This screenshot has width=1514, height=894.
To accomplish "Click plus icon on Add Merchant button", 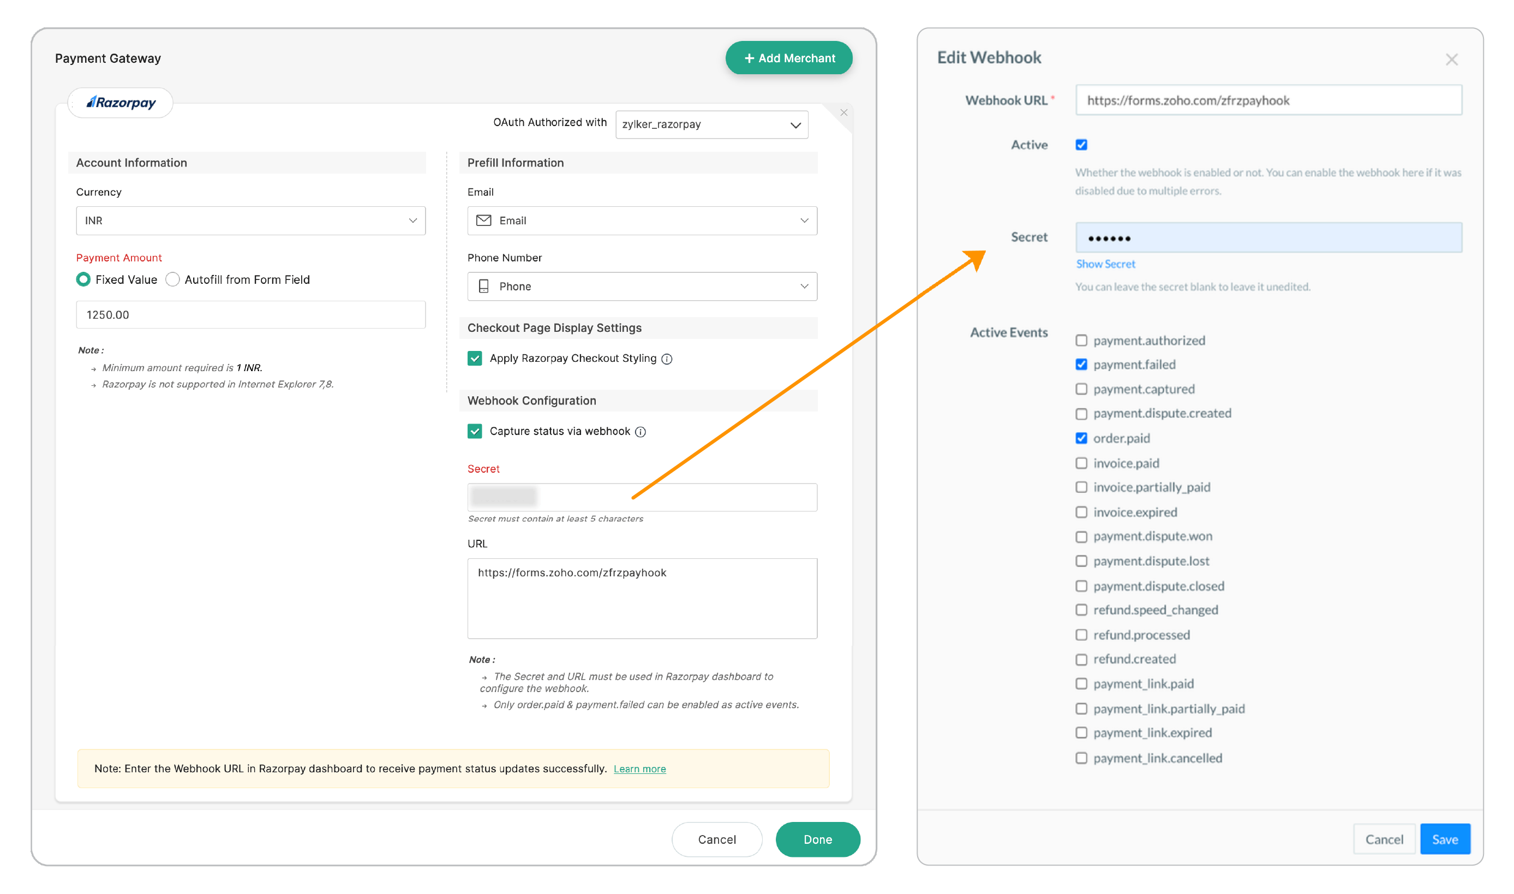I will tap(749, 58).
